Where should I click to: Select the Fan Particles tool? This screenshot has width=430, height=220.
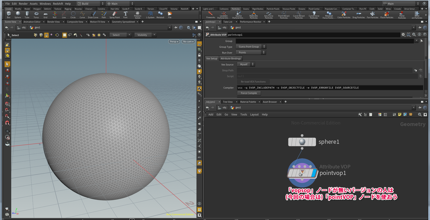[x=372, y=15]
